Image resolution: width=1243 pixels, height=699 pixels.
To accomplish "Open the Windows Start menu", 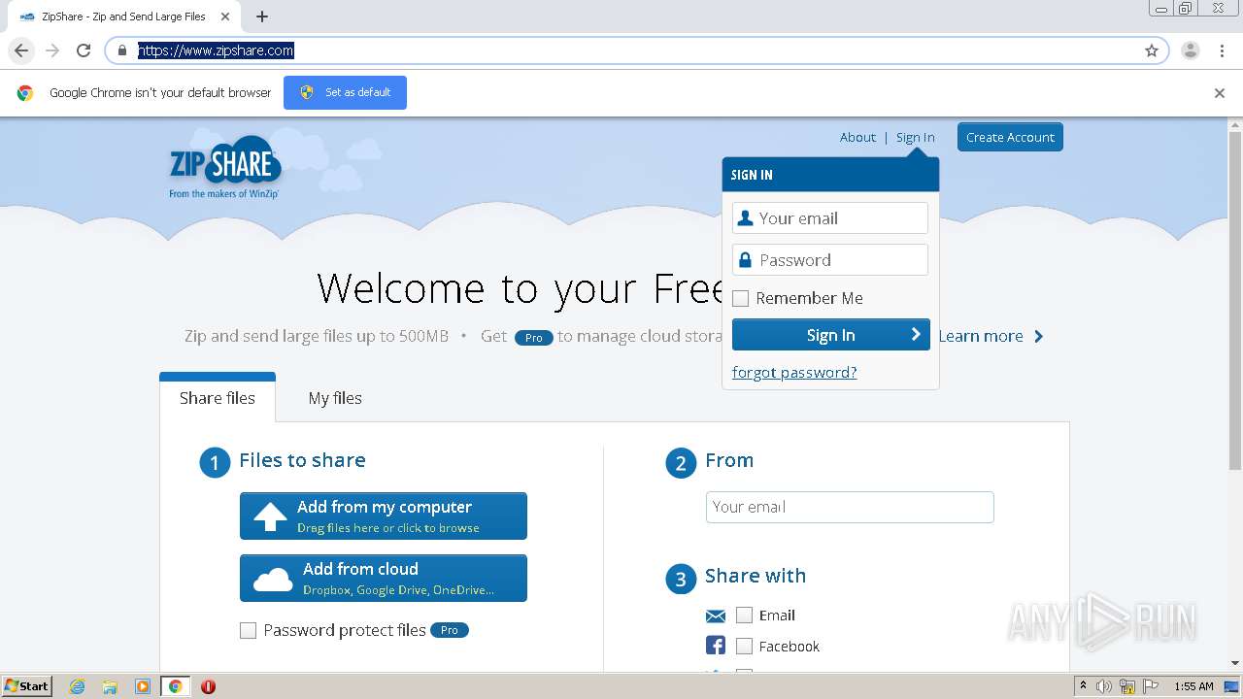I will (26, 686).
